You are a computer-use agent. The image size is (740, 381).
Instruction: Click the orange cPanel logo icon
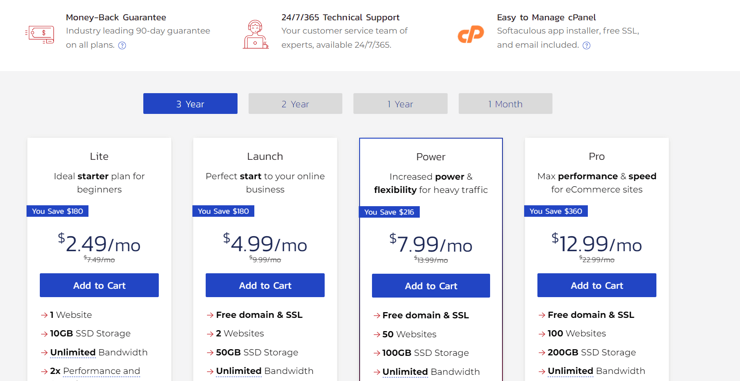point(471,34)
